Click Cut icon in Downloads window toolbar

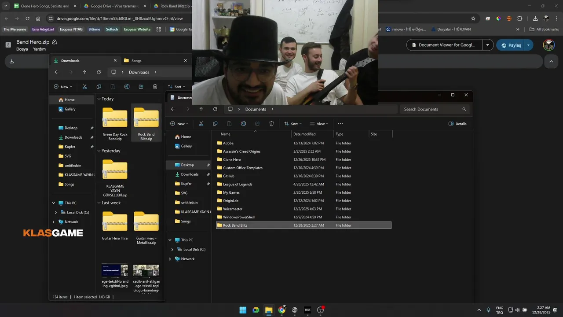[x=84, y=87]
